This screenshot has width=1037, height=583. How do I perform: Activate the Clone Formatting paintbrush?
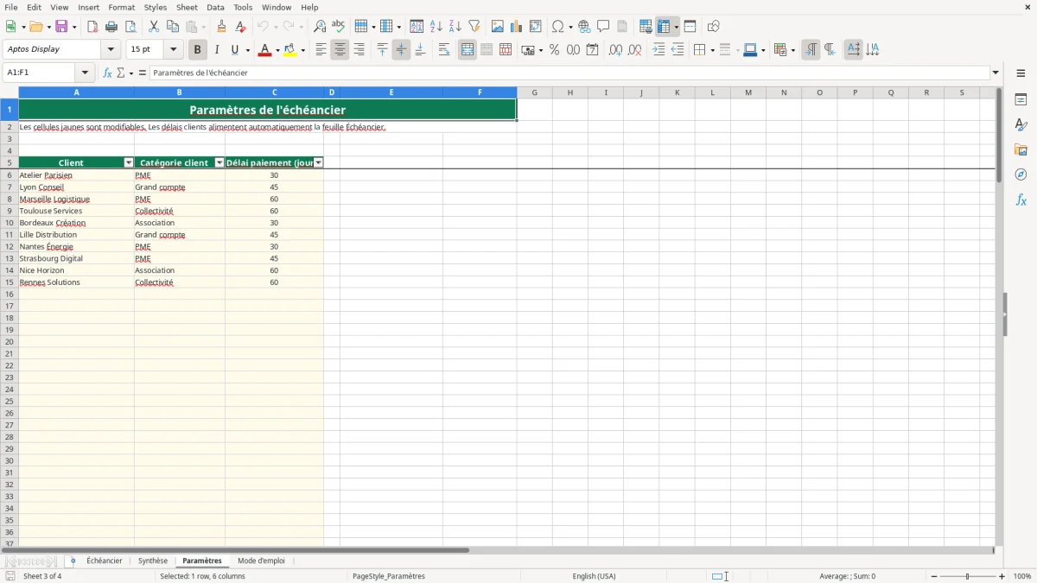pyautogui.click(x=222, y=27)
